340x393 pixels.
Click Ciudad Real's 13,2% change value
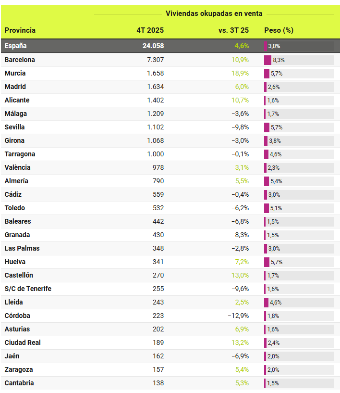pyautogui.click(x=240, y=343)
